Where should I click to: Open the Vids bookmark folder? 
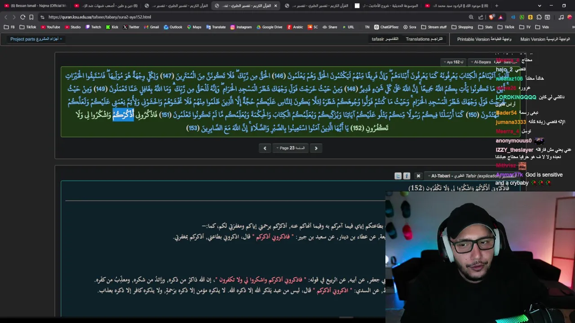point(542,27)
